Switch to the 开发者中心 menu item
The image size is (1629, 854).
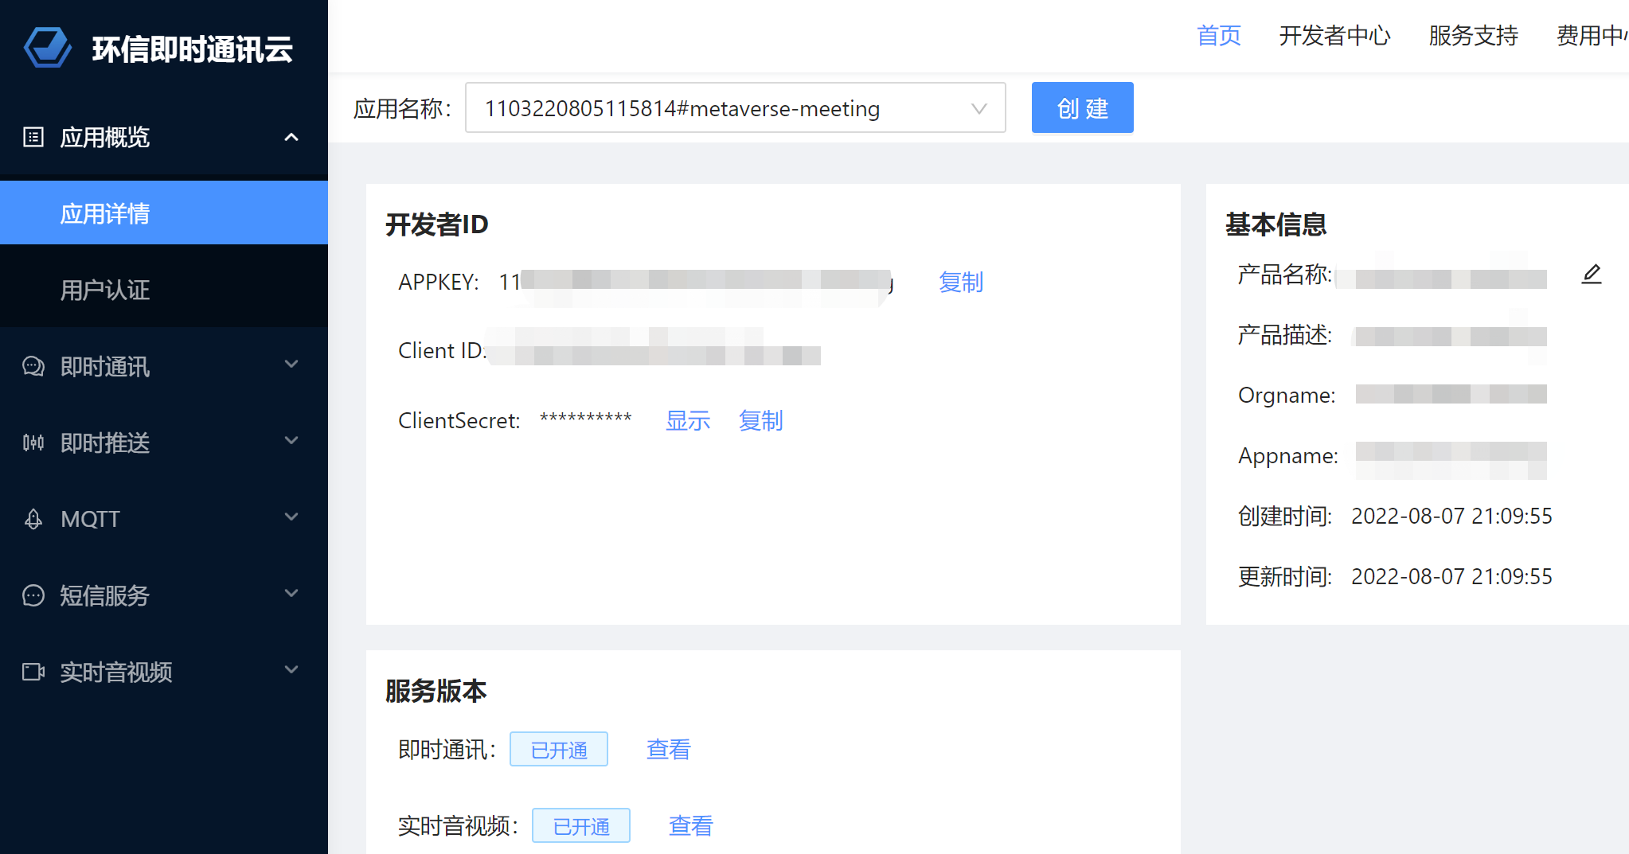[1334, 36]
